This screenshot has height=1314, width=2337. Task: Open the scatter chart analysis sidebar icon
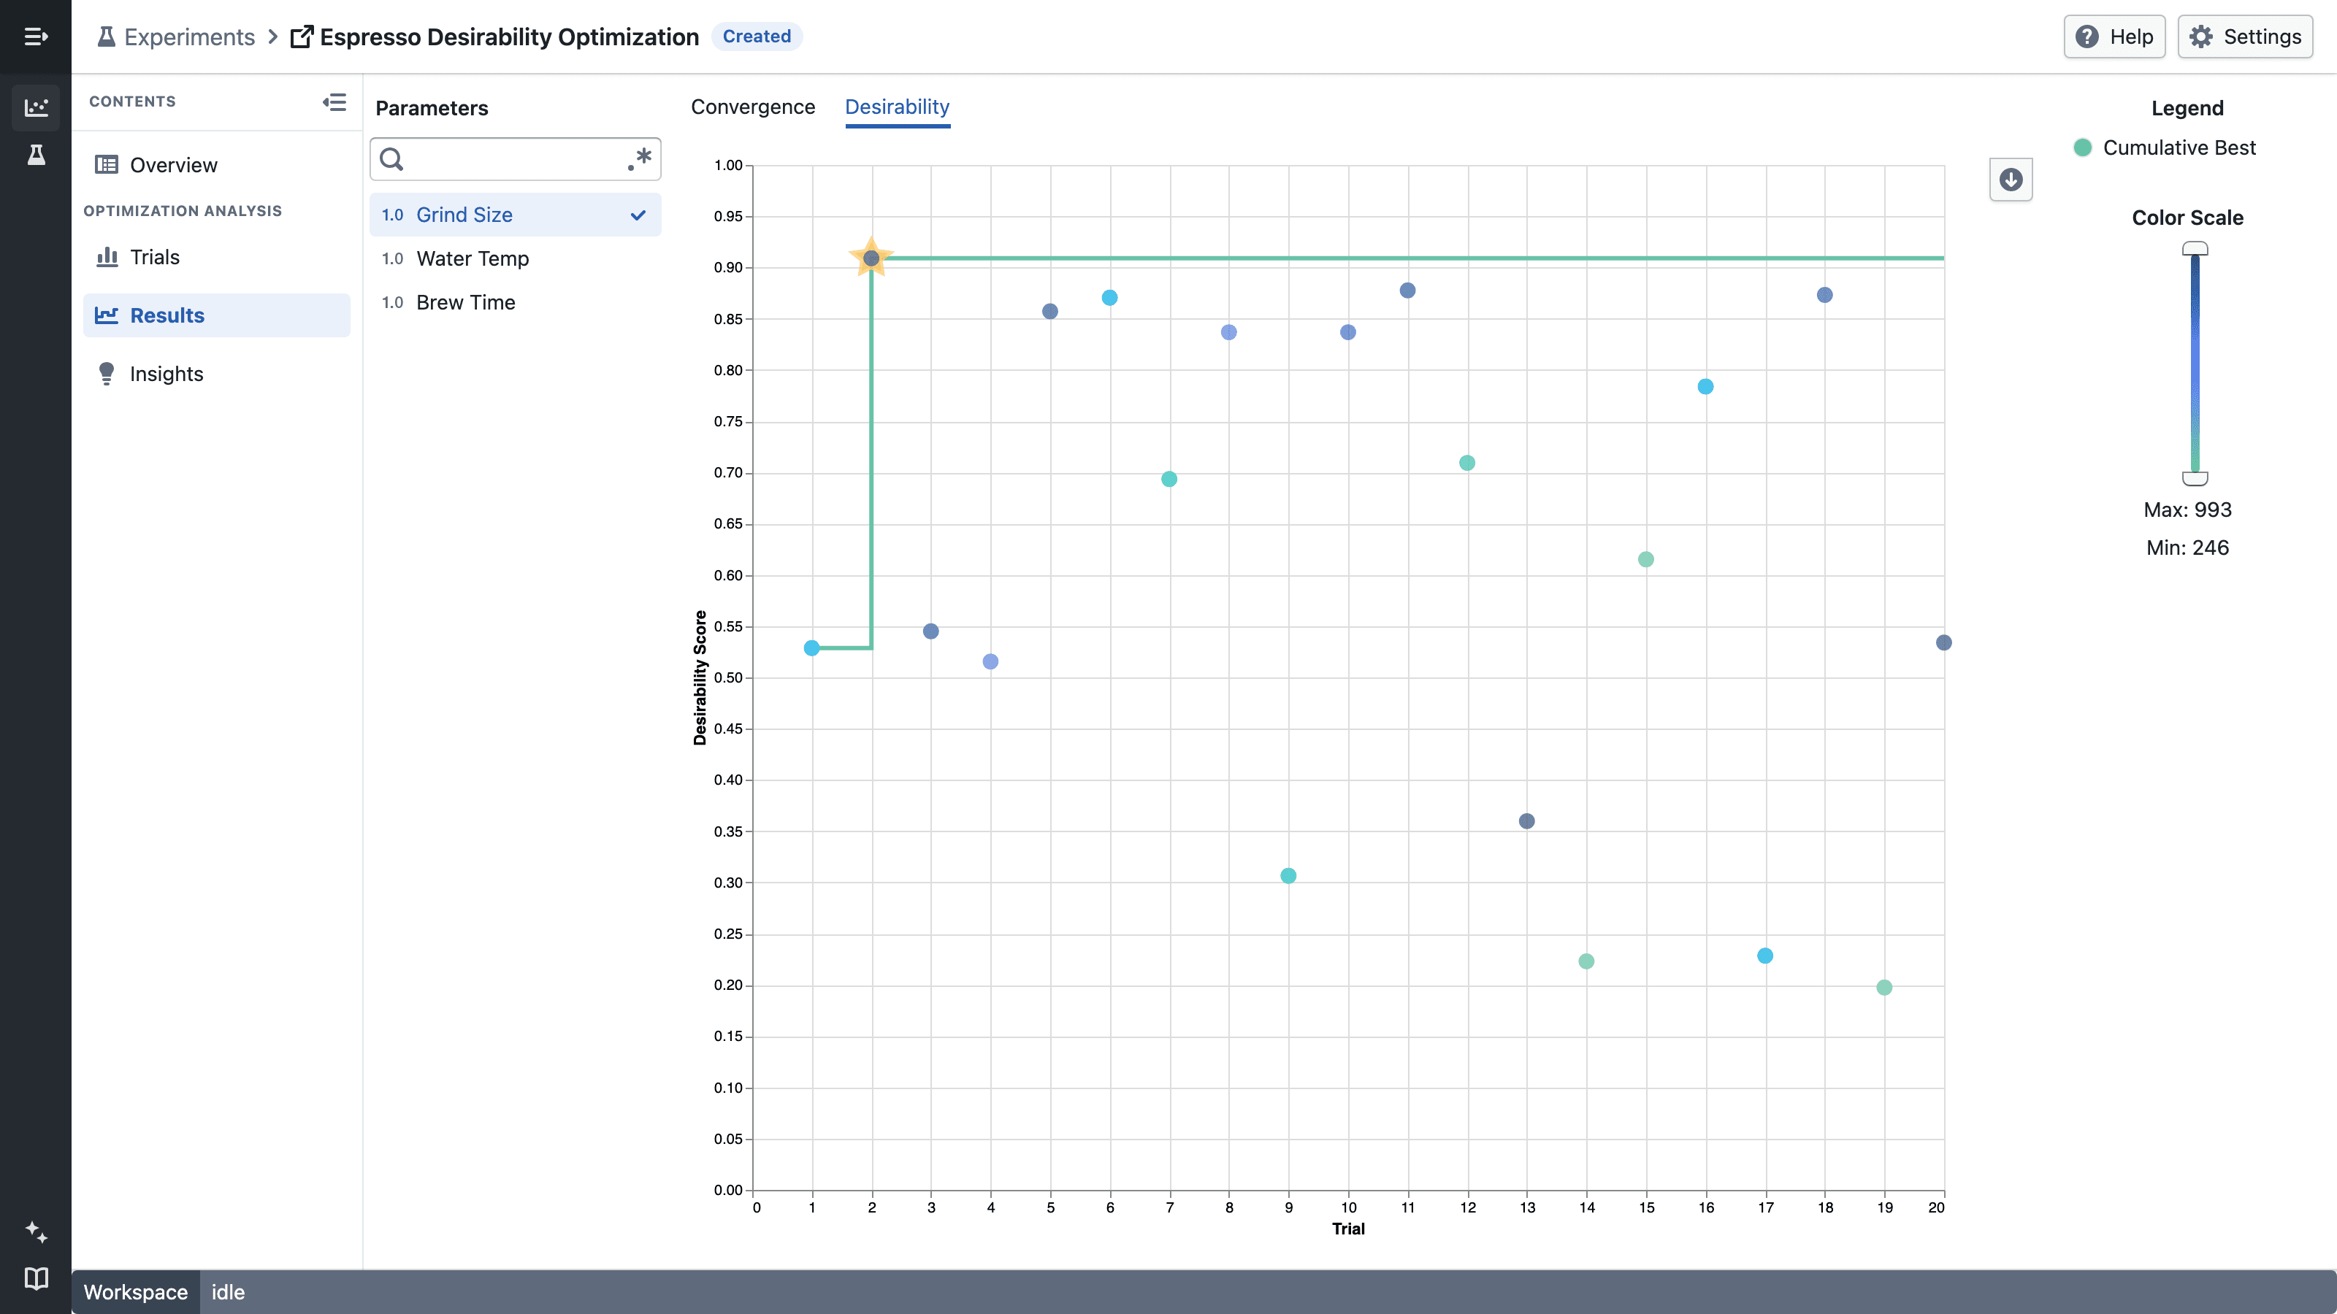pyautogui.click(x=35, y=108)
